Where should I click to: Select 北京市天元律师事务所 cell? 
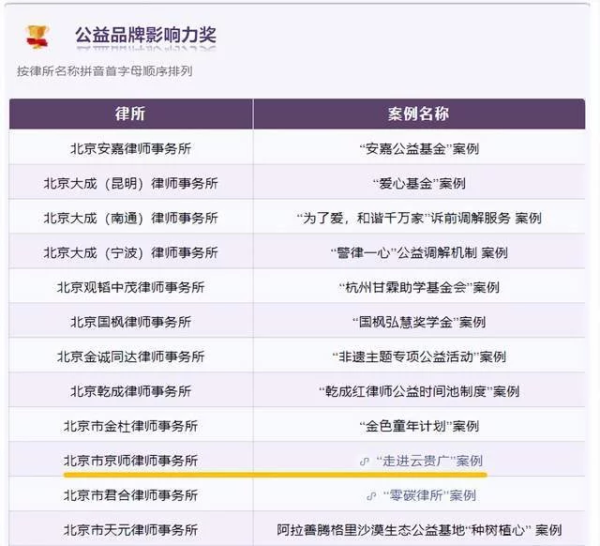131,530
